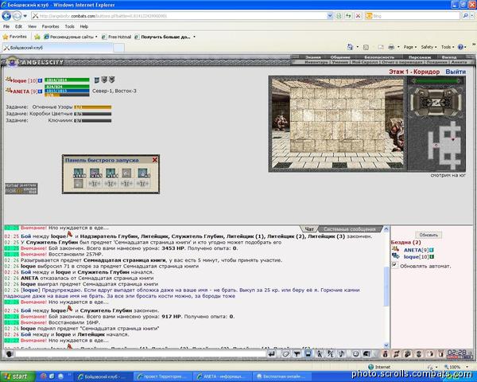
Task: Select gray item in quick launch second row
Action: pos(79,183)
